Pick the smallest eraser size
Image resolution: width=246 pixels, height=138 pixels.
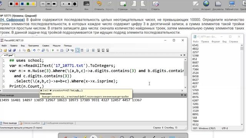point(63,4)
